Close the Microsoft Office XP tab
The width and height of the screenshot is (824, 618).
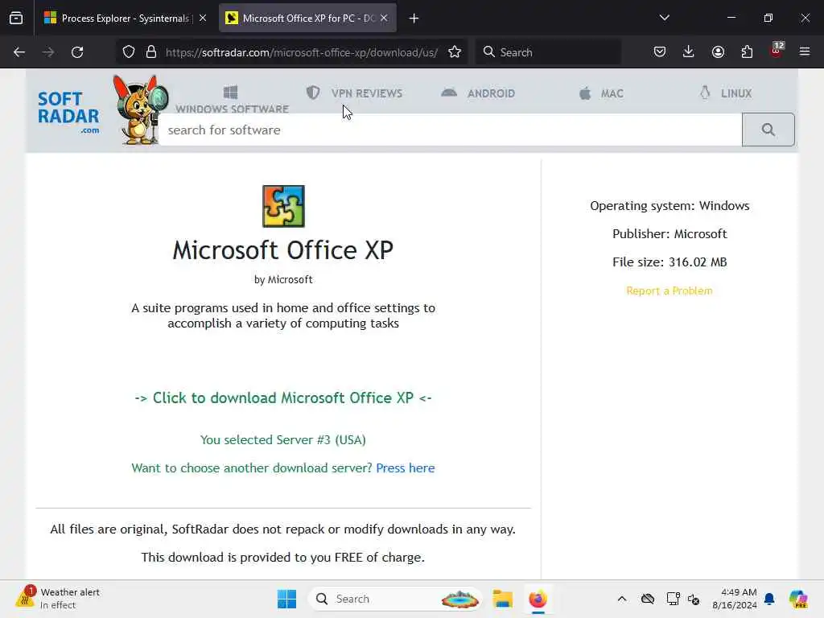pyautogui.click(x=384, y=18)
